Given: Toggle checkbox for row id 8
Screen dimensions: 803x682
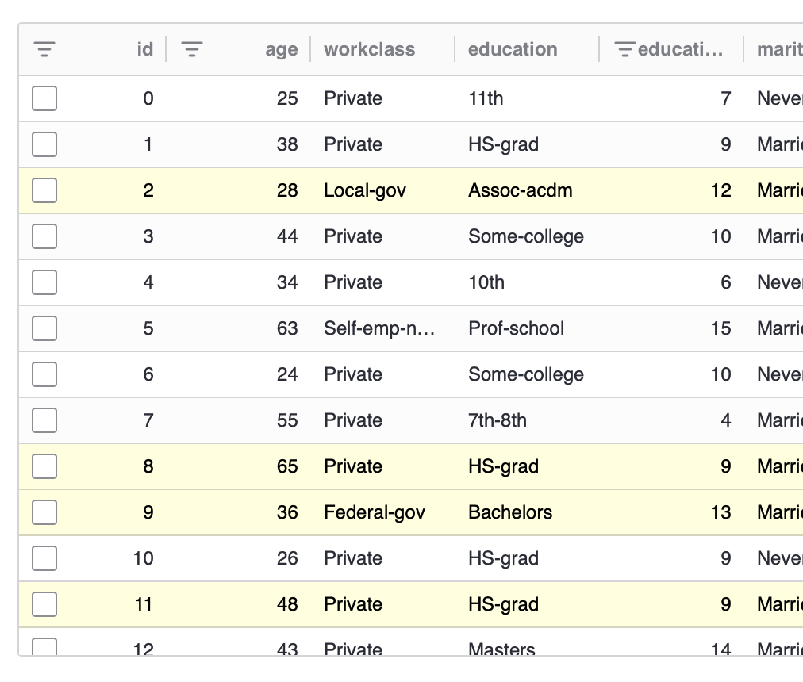Looking at the screenshot, I should click(44, 466).
